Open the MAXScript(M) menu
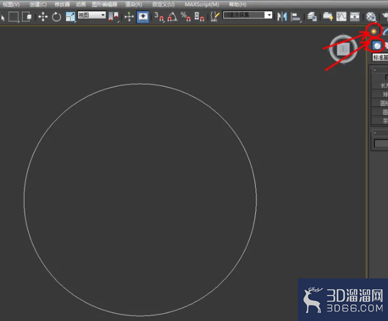This screenshot has width=388, height=321. (202, 4)
